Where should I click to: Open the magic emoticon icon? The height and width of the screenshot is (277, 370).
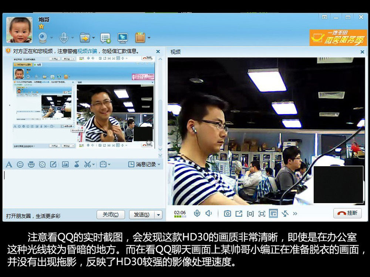tap(31, 164)
